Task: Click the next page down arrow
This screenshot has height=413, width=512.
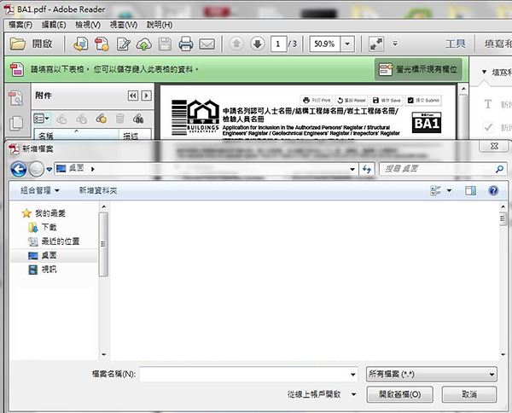Action: click(258, 44)
